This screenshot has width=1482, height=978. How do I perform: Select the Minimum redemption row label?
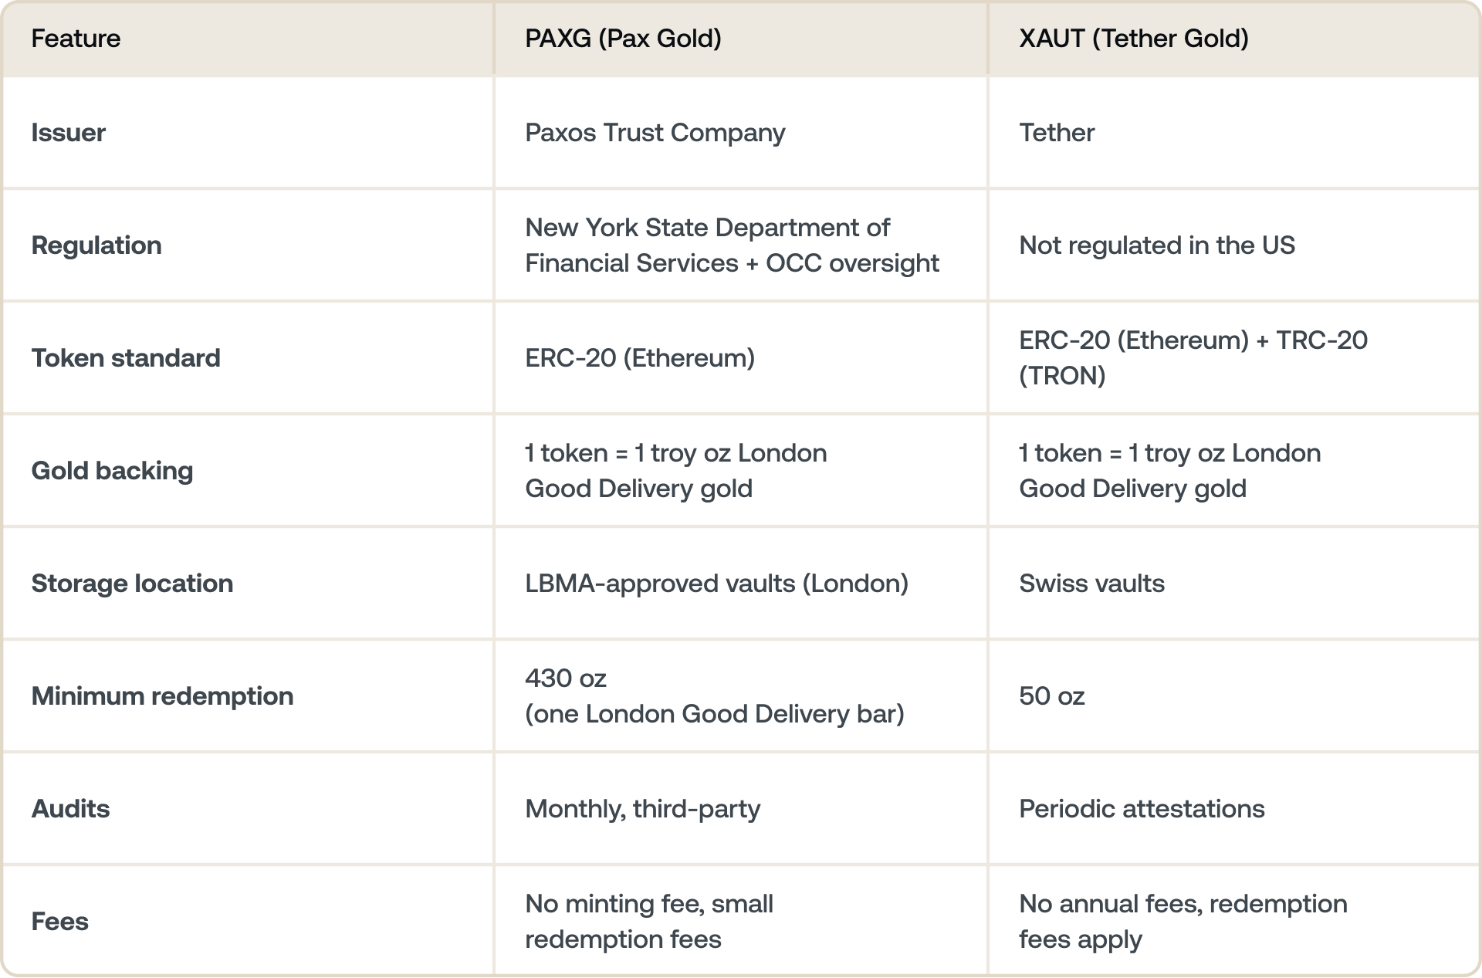tap(162, 696)
